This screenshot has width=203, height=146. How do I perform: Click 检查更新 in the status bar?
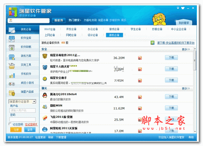pyautogui.click(x=41, y=137)
